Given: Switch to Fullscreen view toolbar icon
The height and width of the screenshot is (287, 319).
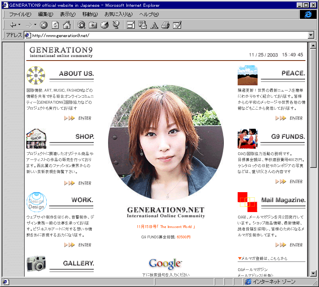Looking at the screenshot, I should [131, 25].
